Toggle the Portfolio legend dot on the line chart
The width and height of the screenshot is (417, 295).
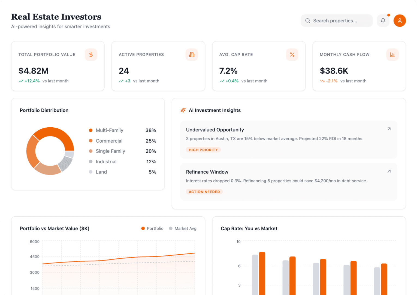(143, 228)
